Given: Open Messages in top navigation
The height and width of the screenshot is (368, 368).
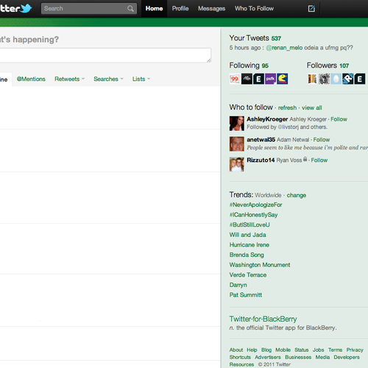Looking at the screenshot, I should (211, 9).
